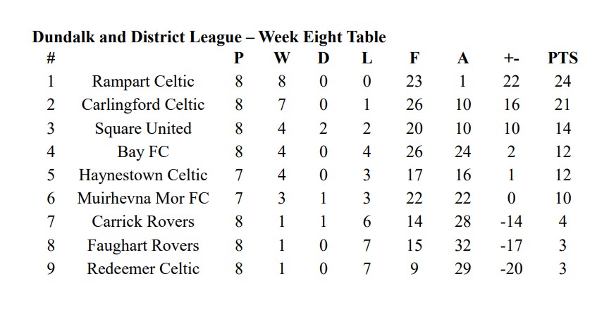This screenshot has height=317, width=609.
Task: Select the +- goal difference header
Action: point(511,58)
